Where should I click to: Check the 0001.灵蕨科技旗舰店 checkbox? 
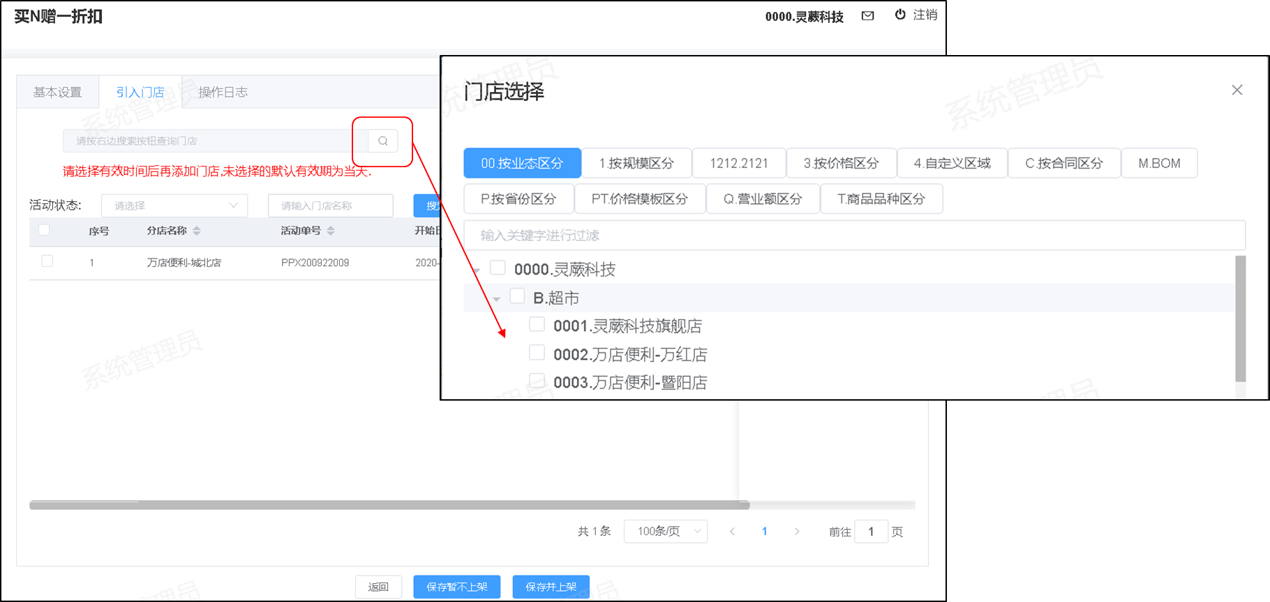537,324
